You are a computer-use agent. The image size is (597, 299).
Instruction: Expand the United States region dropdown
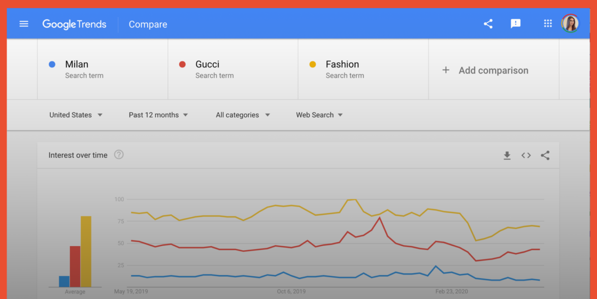pyautogui.click(x=76, y=115)
